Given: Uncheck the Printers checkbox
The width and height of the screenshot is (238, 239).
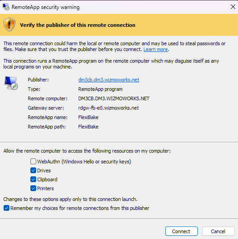Looking at the screenshot, I should 33,188.
